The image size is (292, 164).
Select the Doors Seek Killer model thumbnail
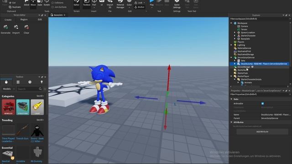tap(37, 130)
